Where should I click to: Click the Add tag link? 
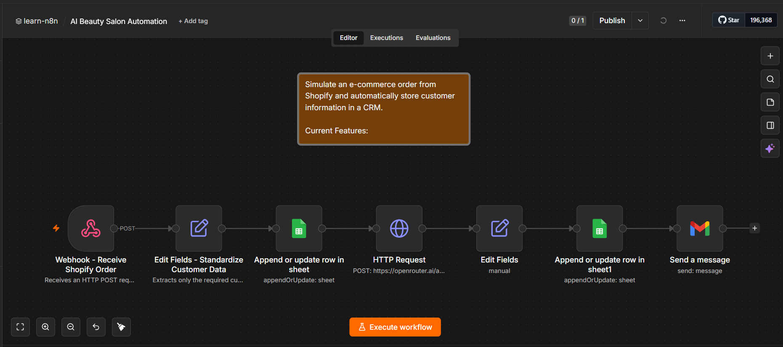[193, 21]
